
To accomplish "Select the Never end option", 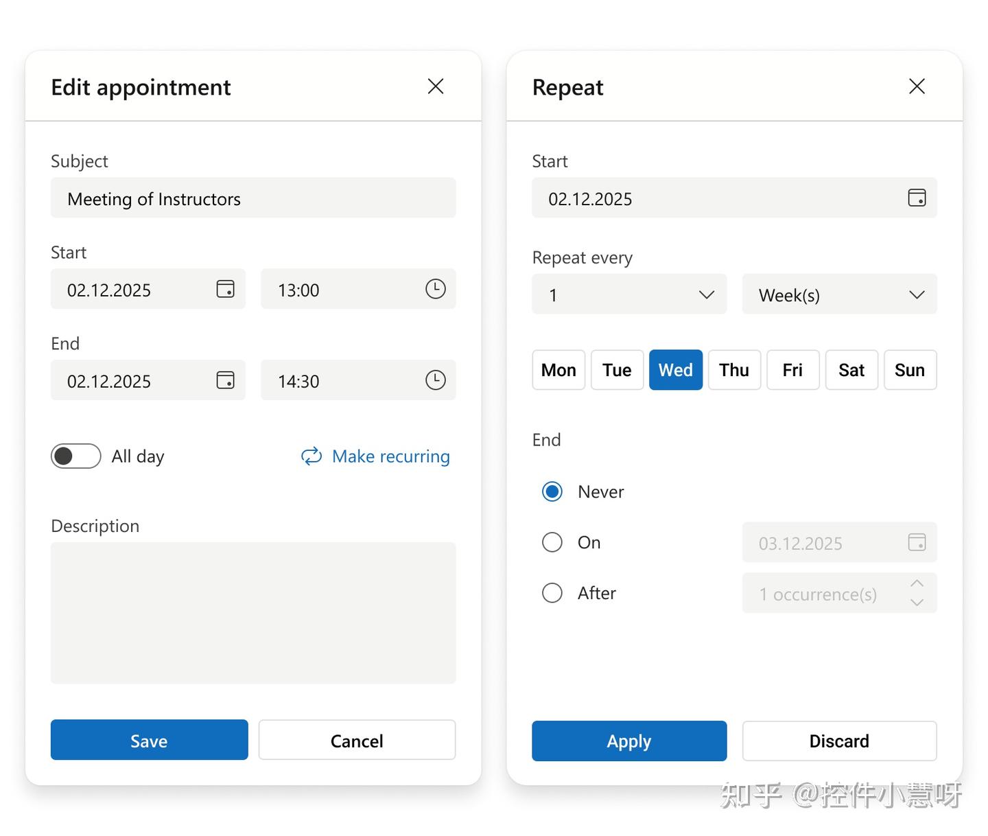I will click(552, 491).
